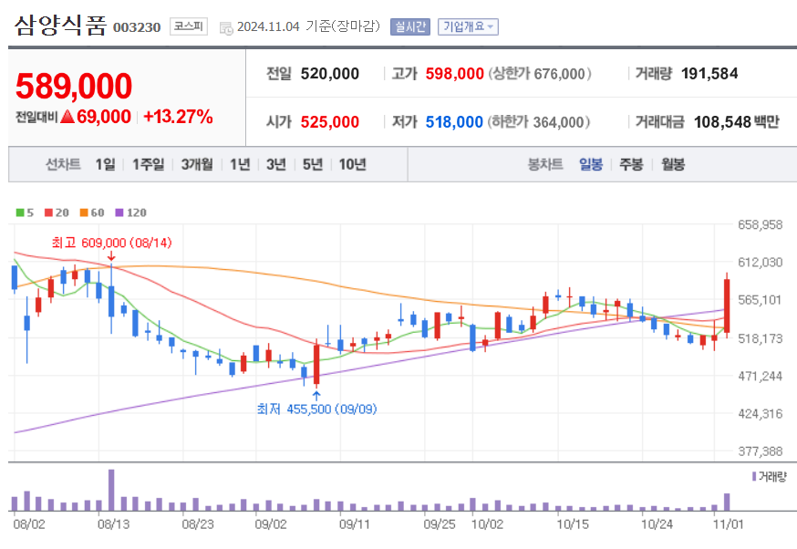Click the 658,958 price axis label
The height and width of the screenshot is (549, 797).
[760, 224]
